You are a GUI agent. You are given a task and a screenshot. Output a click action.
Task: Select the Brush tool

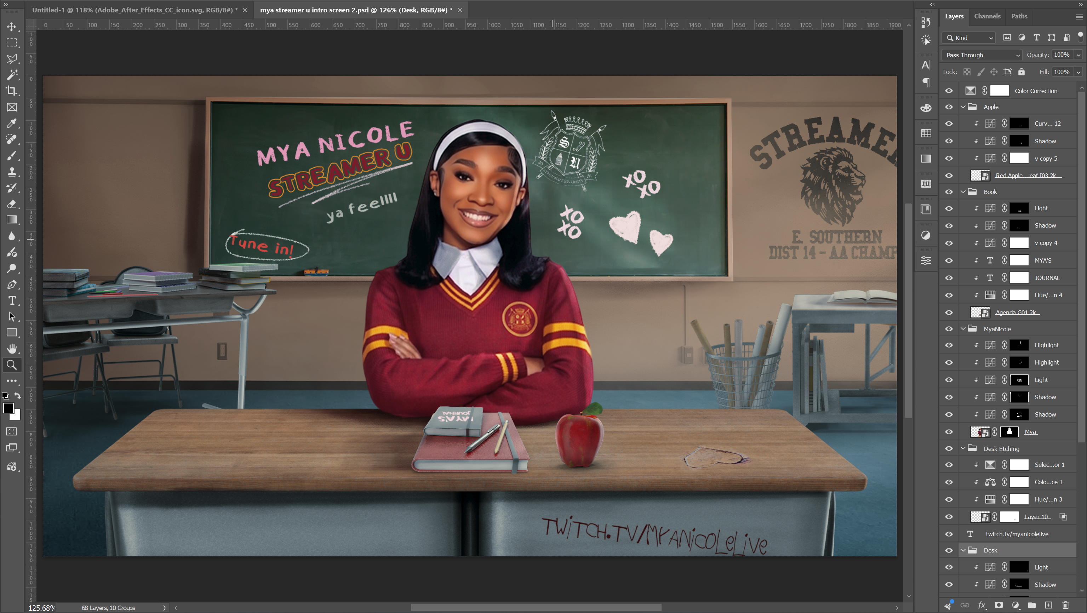pyautogui.click(x=11, y=156)
